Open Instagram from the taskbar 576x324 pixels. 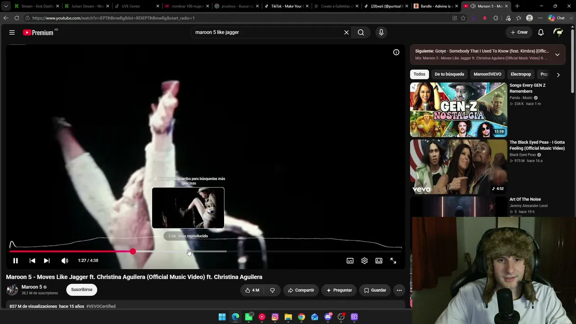tap(275, 317)
